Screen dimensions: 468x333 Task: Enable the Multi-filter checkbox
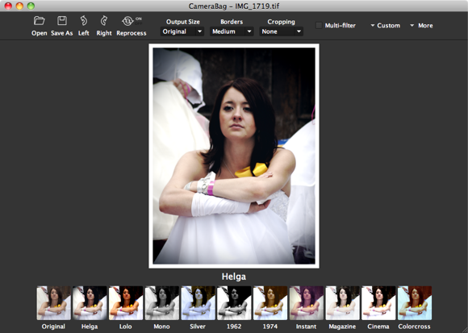[319, 25]
